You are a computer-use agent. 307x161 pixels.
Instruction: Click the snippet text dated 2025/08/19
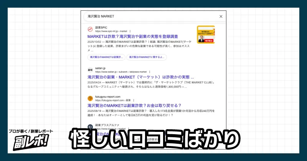click(x=151, y=113)
